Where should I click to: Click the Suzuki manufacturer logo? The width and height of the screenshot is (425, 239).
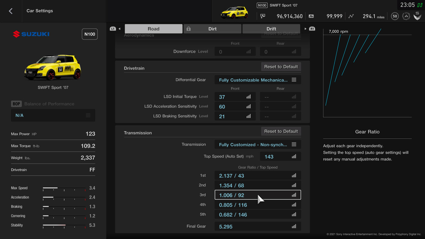pos(31,34)
